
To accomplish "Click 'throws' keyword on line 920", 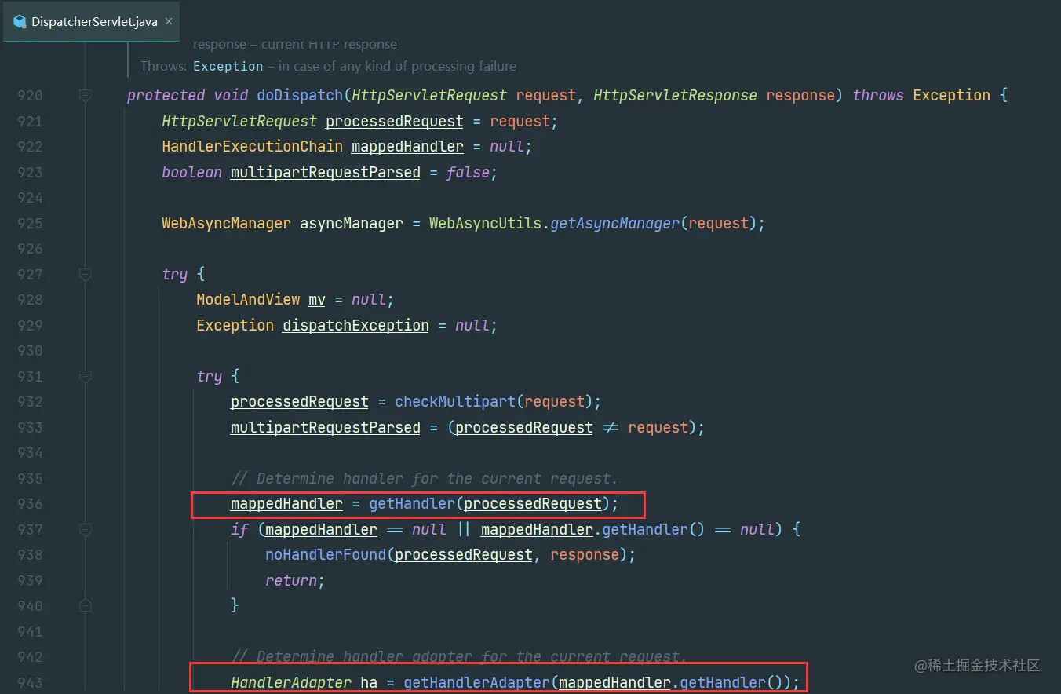I will [x=878, y=96].
